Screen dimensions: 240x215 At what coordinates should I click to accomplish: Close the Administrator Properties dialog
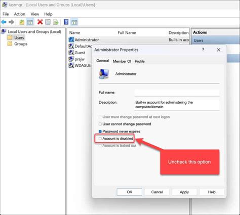tap(219, 50)
